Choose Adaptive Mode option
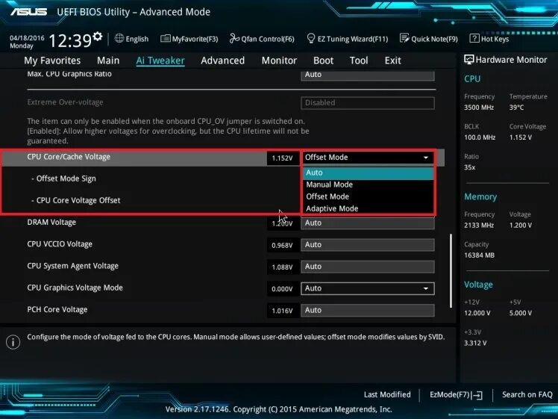The height and width of the screenshot is (419, 558). coord(369,209)
